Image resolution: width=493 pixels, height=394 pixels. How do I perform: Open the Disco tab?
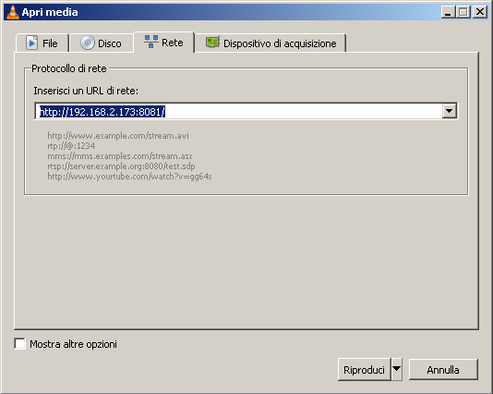pyautogui.click(x=102, y=43)
